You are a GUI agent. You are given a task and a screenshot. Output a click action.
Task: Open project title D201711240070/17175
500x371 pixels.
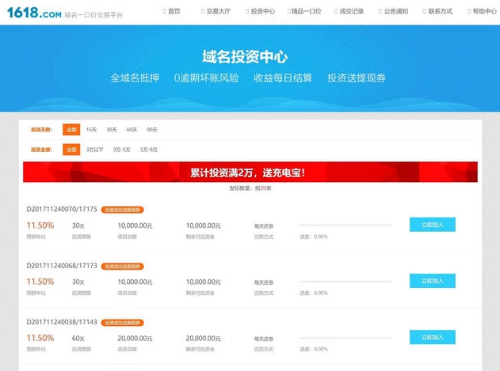coord(62,209)
